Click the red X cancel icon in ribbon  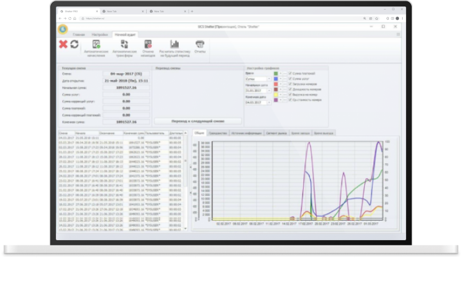(63, 44)
